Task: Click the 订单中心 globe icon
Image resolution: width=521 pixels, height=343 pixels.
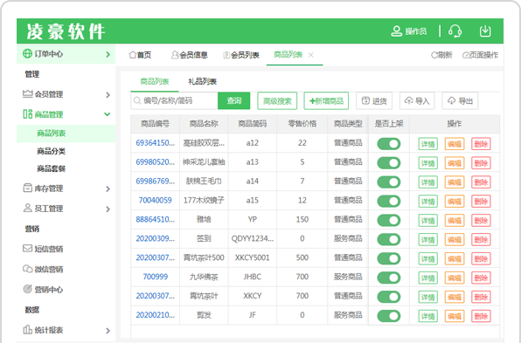Action: click(x=27, y=53)
